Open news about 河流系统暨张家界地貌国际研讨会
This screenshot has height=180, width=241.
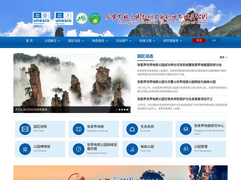(x=179, y=65)
